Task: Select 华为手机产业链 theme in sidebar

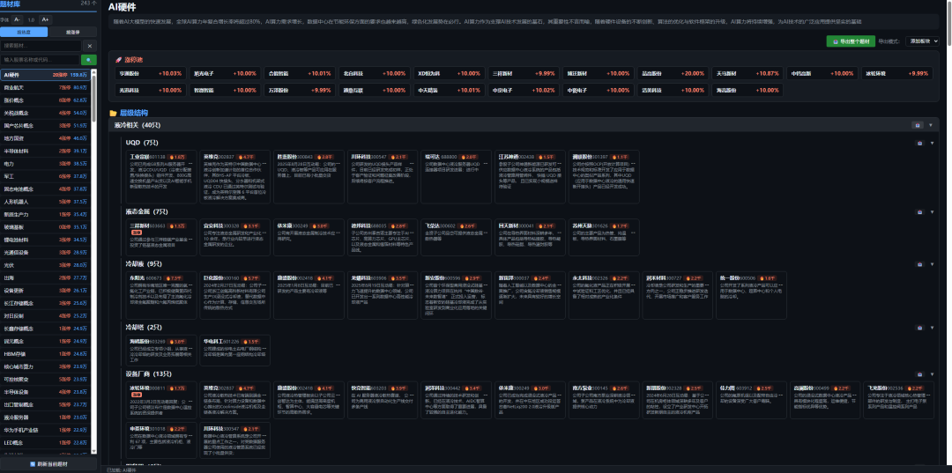Action: 46,430
